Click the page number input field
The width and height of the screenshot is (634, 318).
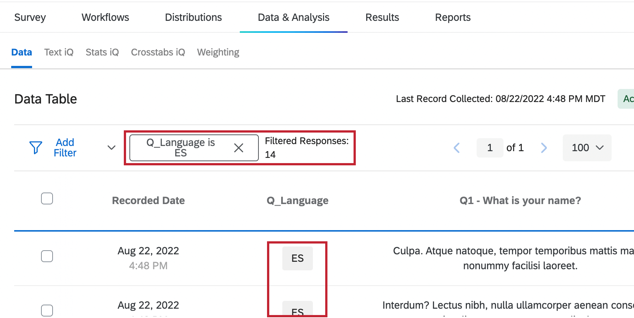(490, 148)
